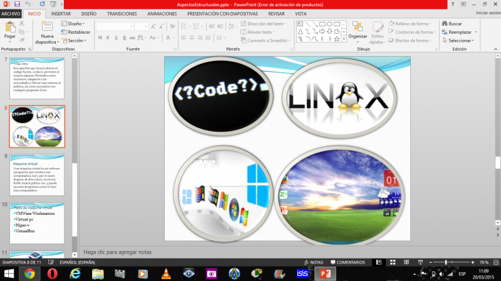The image size is (501, 281).
Task: Open the Alinear texto dropdown
Action: tap(257, 32)
